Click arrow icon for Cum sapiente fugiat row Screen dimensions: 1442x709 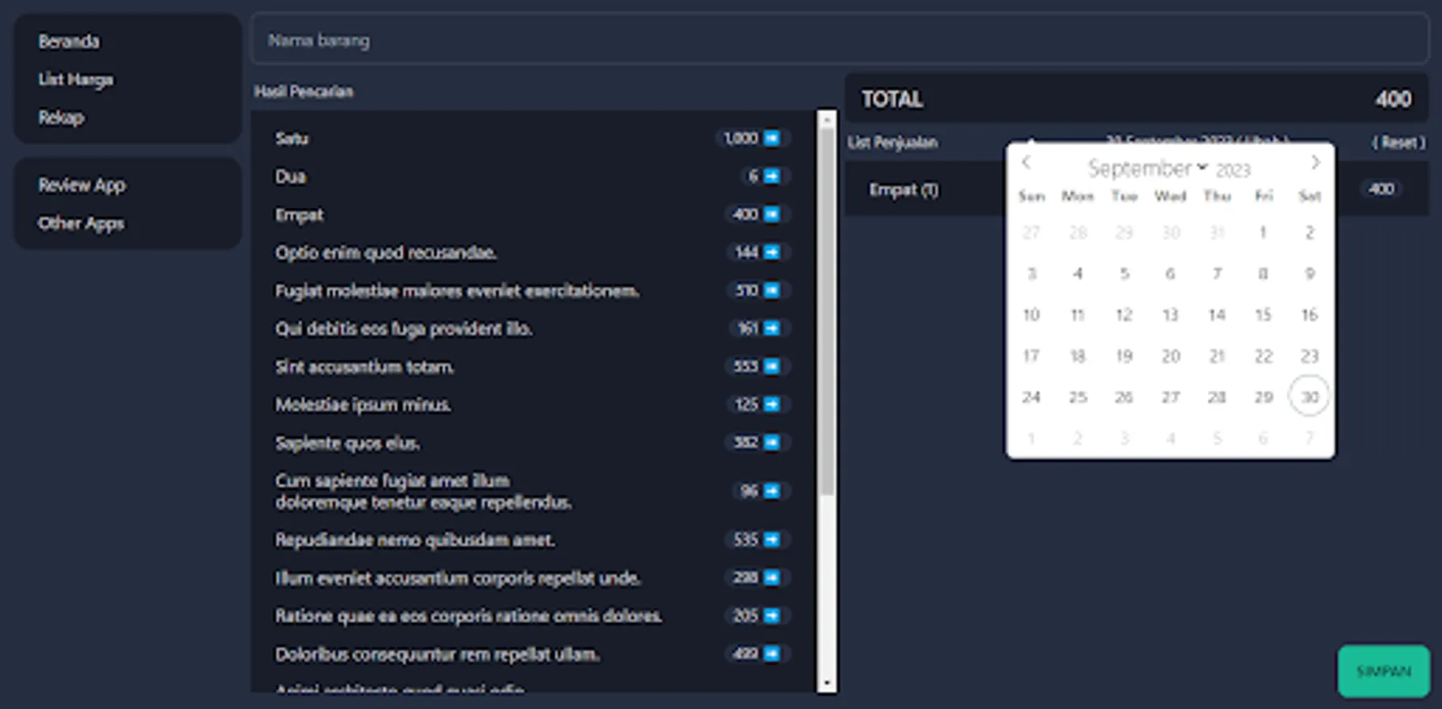tap(772, 492)
